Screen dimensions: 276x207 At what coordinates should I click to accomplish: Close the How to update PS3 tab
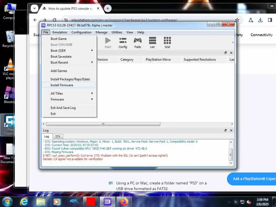point(98,8)
